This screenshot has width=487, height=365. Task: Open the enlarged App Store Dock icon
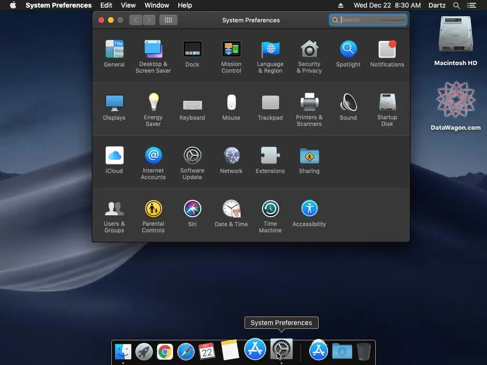[x=255, y=349]
